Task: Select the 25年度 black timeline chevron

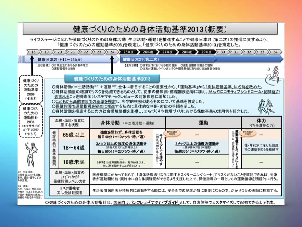Action: click(x=127, y=52)
